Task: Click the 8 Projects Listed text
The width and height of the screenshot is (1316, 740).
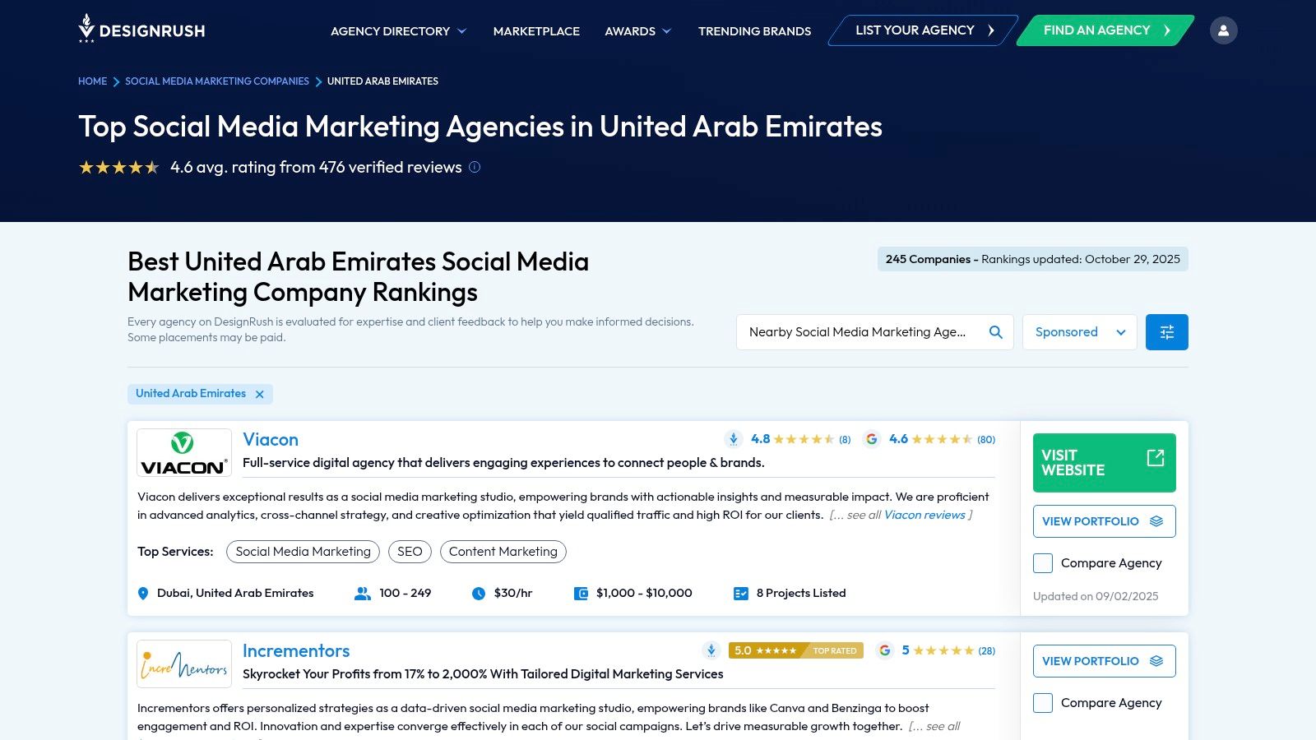Action: pos(801,593)
